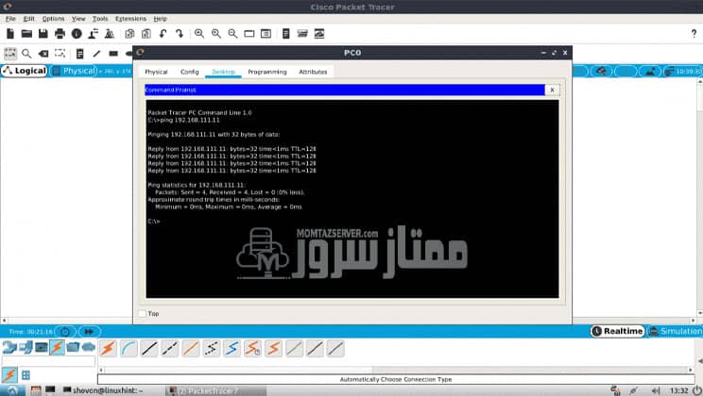
Task: Save the project with the floppy icon
Action: pos(43,34)
